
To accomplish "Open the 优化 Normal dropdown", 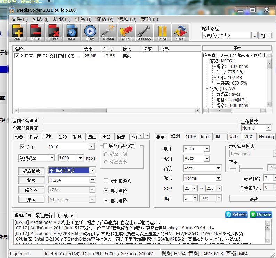I will (218, 178).
